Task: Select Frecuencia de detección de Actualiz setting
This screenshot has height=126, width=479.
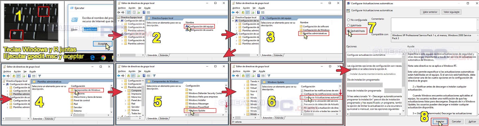Action: (320, 104)
